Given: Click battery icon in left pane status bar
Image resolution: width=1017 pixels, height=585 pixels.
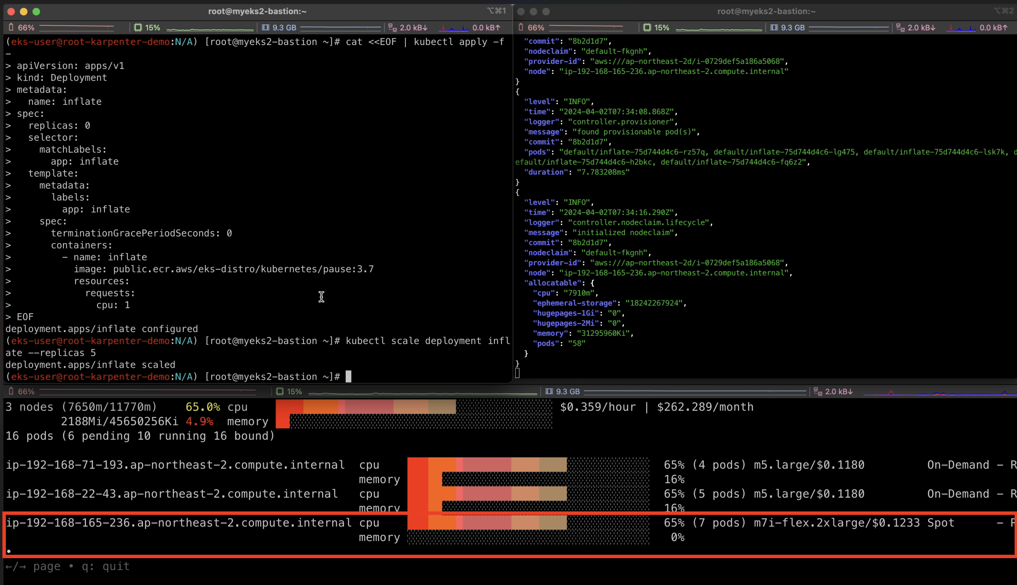Looking at the screenshot, I should point(11,27).
